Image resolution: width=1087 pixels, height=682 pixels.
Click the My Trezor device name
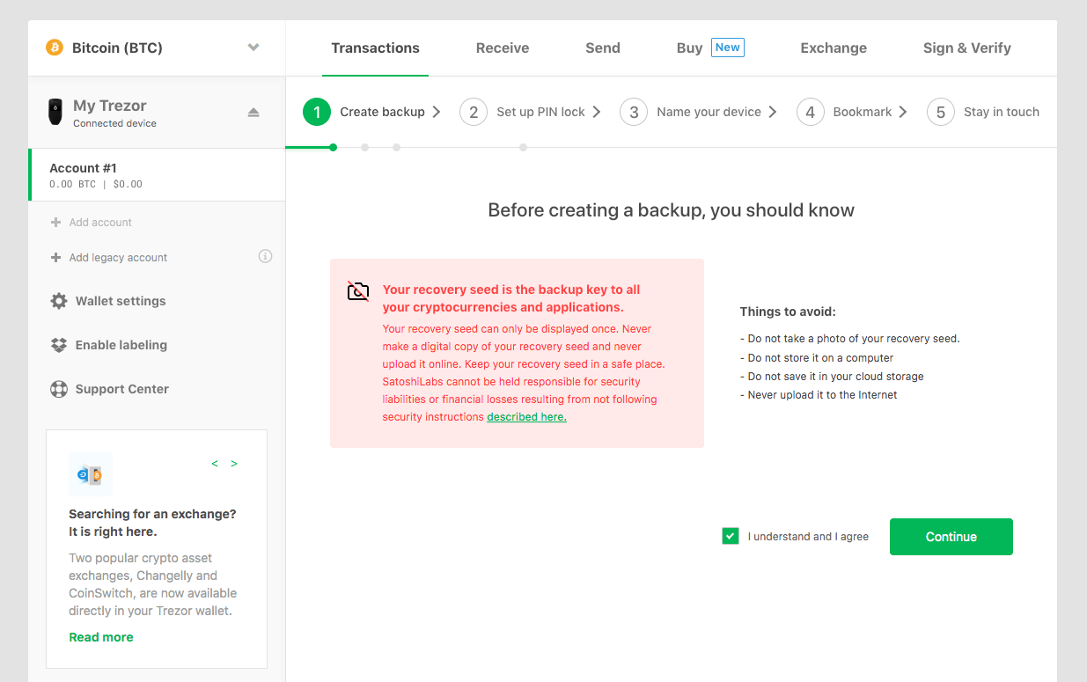[x=109, y=106]
